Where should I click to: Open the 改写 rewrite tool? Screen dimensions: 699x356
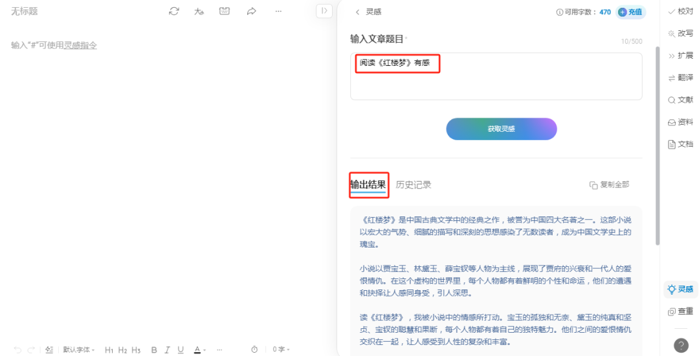point(680,34)
